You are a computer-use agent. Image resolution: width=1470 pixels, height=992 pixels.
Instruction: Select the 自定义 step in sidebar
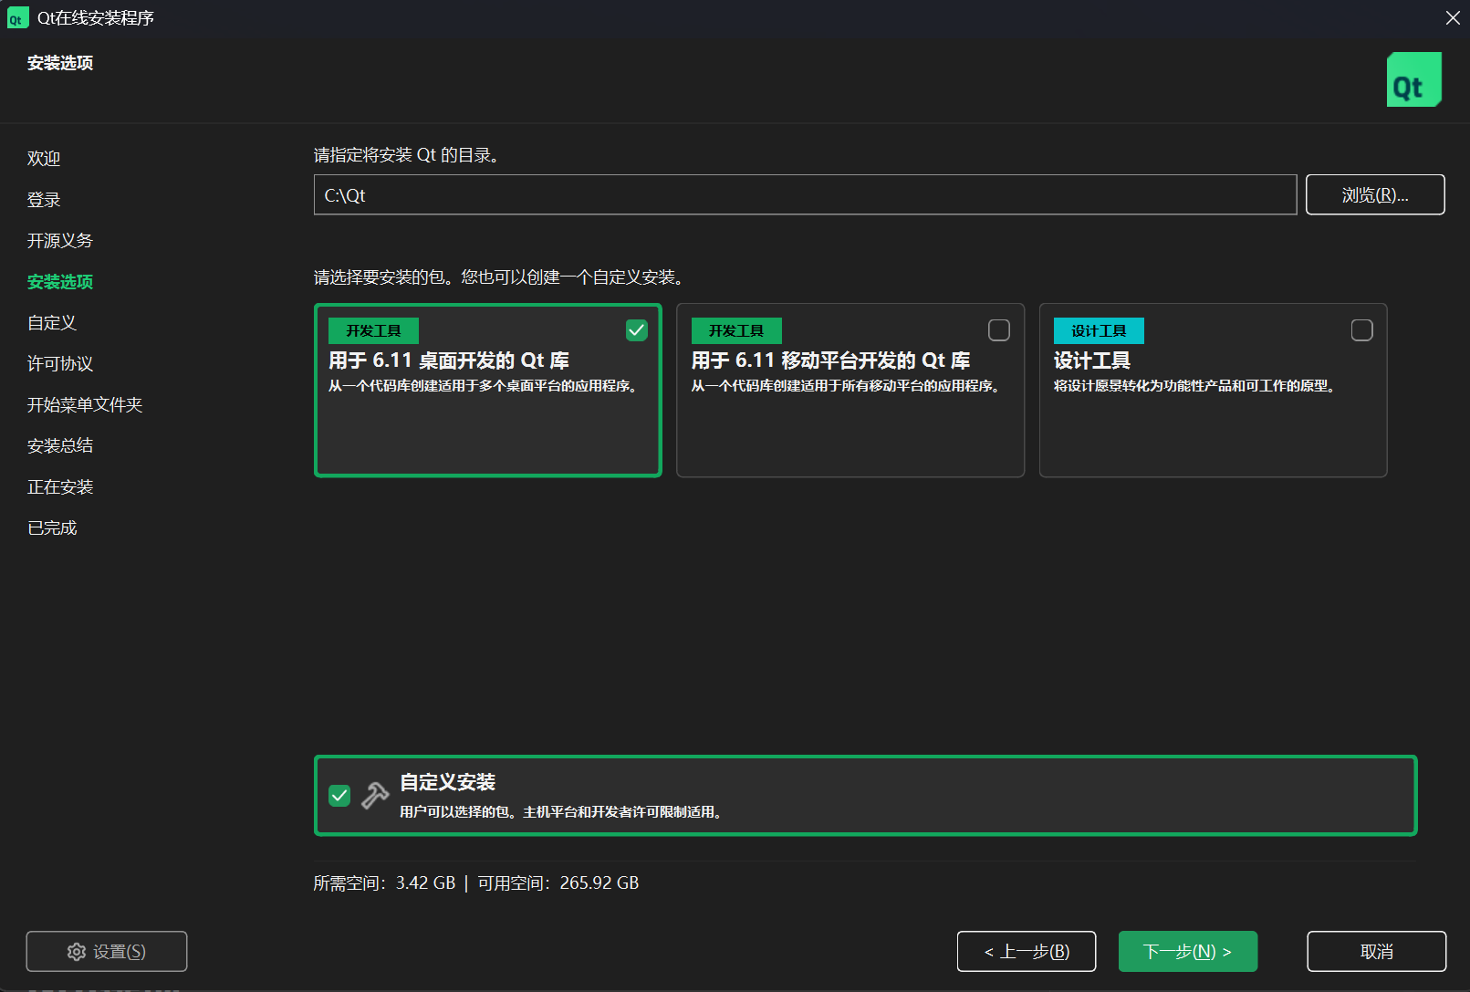[52, 323]
